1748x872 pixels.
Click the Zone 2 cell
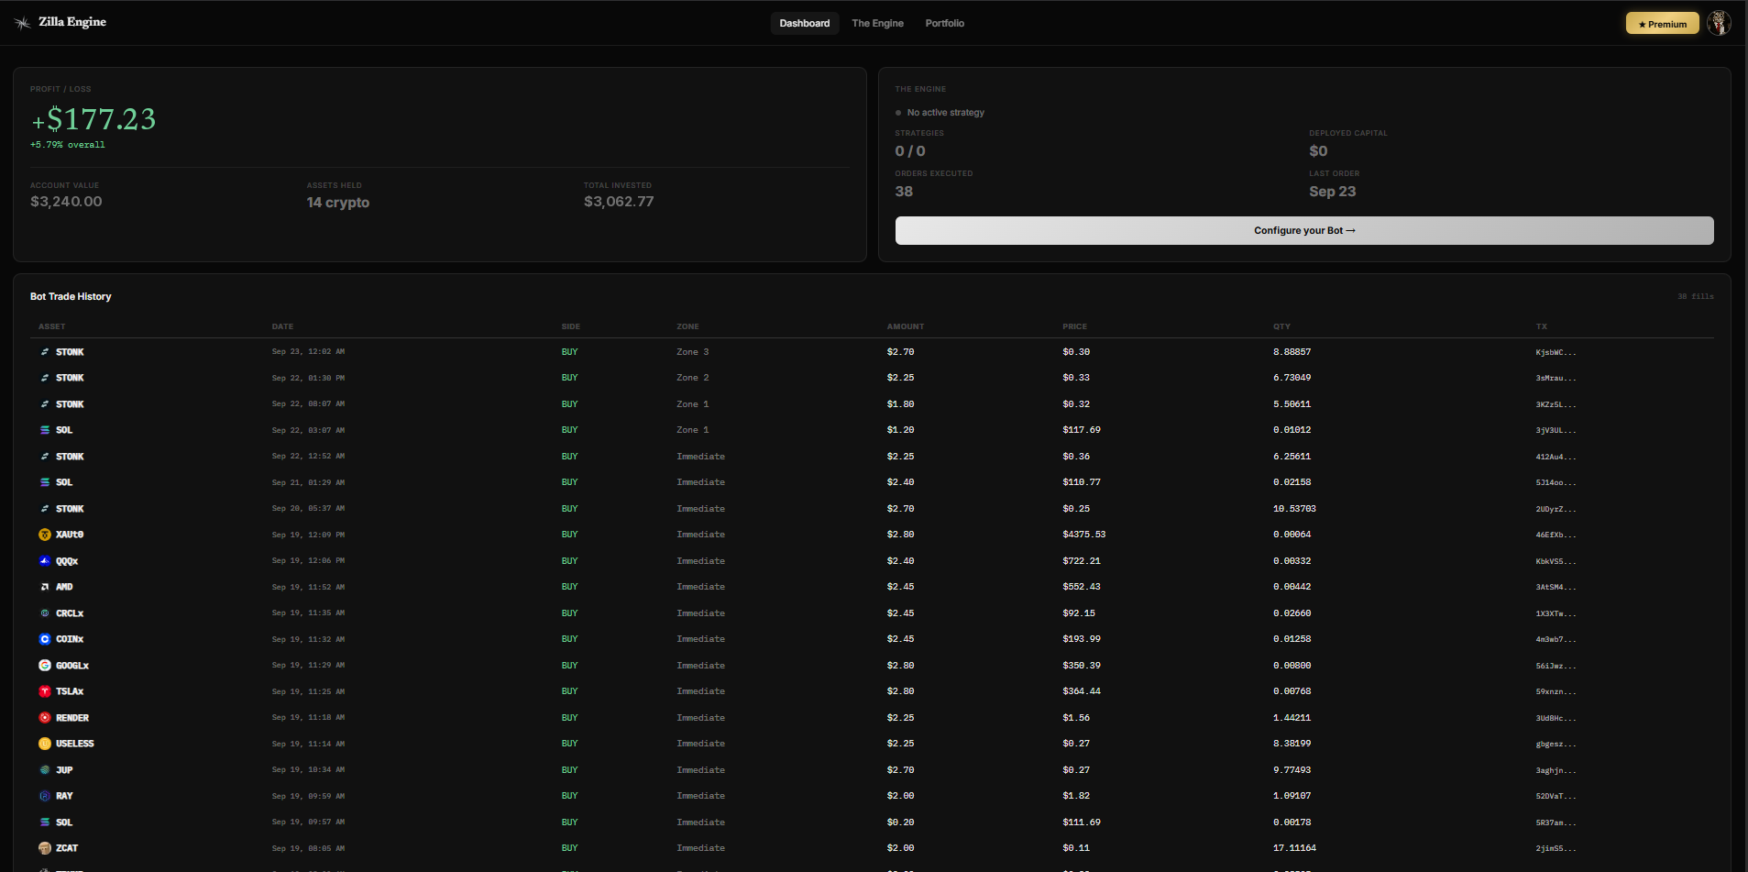[x=692, y=378]
